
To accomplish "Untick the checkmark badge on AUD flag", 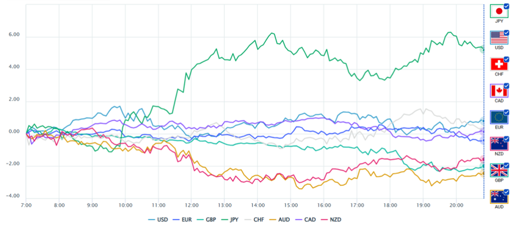I will pyautogui.click(x=506, y=192).
